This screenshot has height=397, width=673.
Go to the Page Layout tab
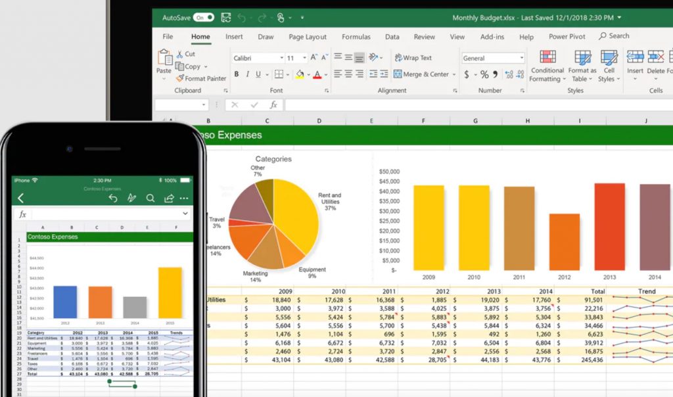308,37
